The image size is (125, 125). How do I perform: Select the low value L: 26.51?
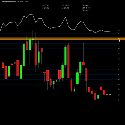(x=65, y=8)
